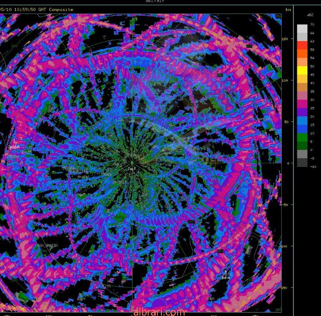This screenshot has width=321, height=316.
Task: Pick the light grey 62–66 dBZ swatch
Action: [302, 37]
